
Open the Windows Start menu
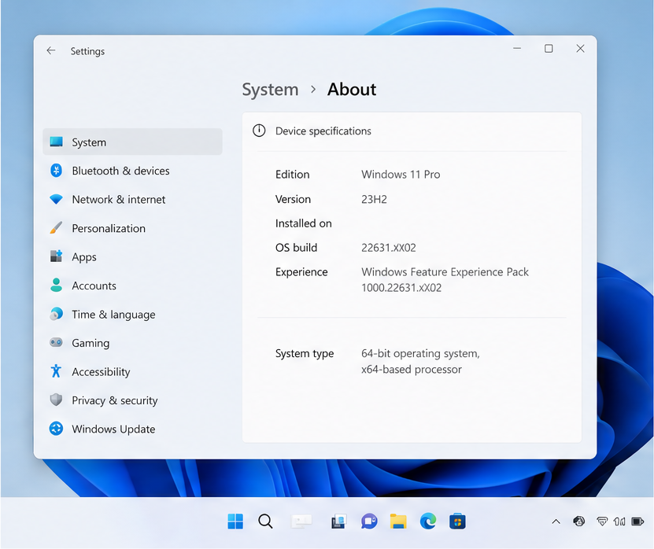pyautogui.click(x=235, y=521)
